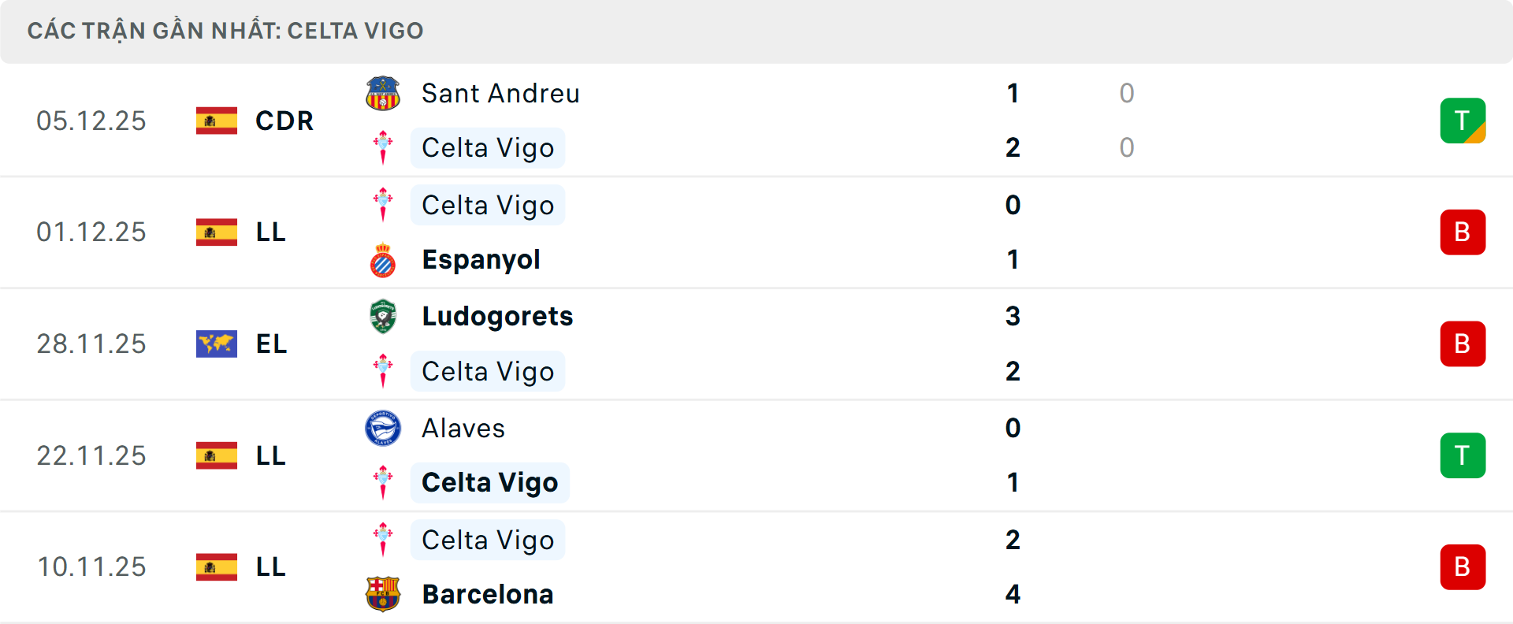
Task: Toggle the red B badge for the Ludogorets match
Action: pos(1463,344)
